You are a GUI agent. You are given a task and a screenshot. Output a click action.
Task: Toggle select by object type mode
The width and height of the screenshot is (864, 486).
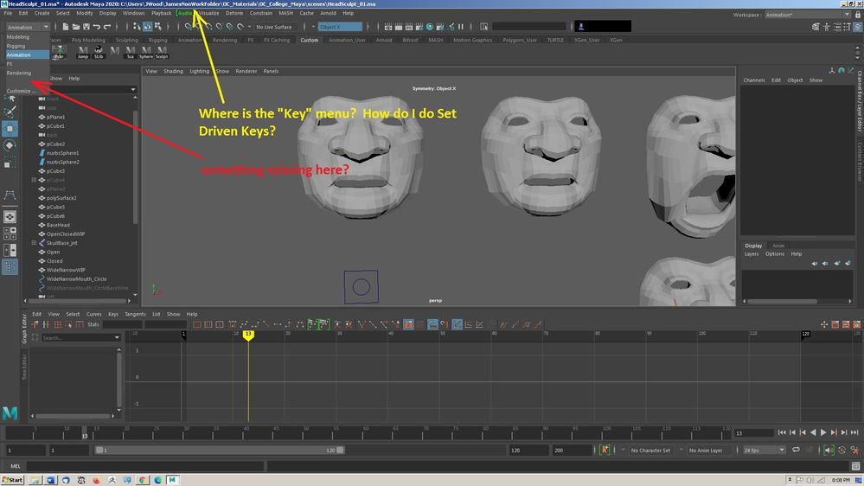tap(147, 27)
